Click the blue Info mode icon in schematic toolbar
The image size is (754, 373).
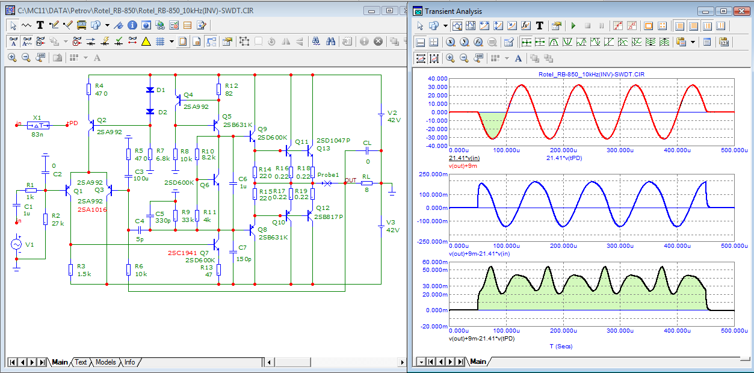coord(132,25)
